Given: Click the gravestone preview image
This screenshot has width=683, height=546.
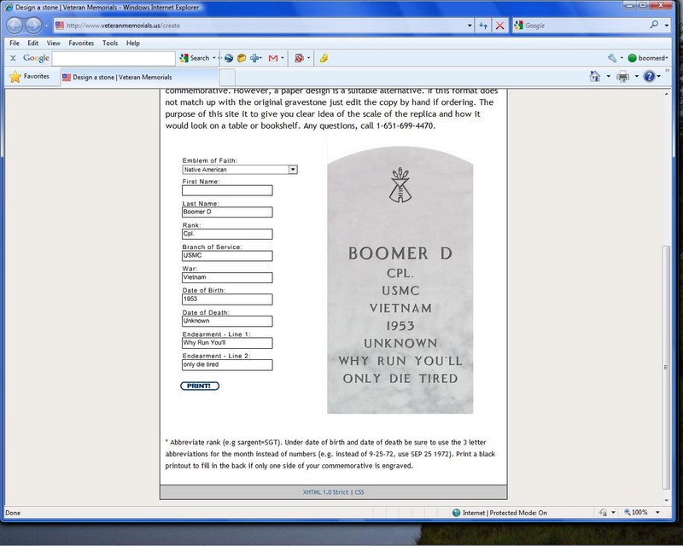Looking at the screenshot, I should click(400, 280).
